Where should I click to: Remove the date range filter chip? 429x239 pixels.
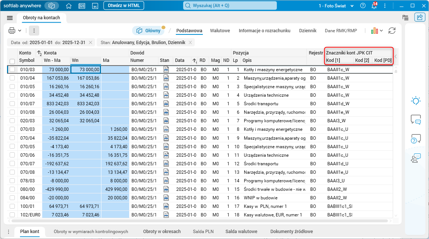coord(91,43)
